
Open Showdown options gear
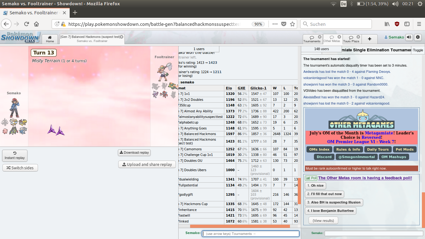coord(418,37)
